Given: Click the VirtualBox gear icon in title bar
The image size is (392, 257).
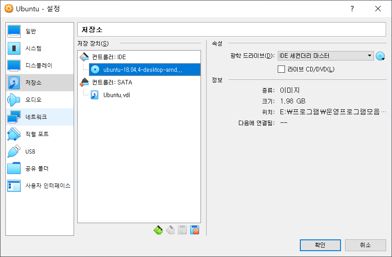Looking at the screenshot, I should click(x=9, y=9).
